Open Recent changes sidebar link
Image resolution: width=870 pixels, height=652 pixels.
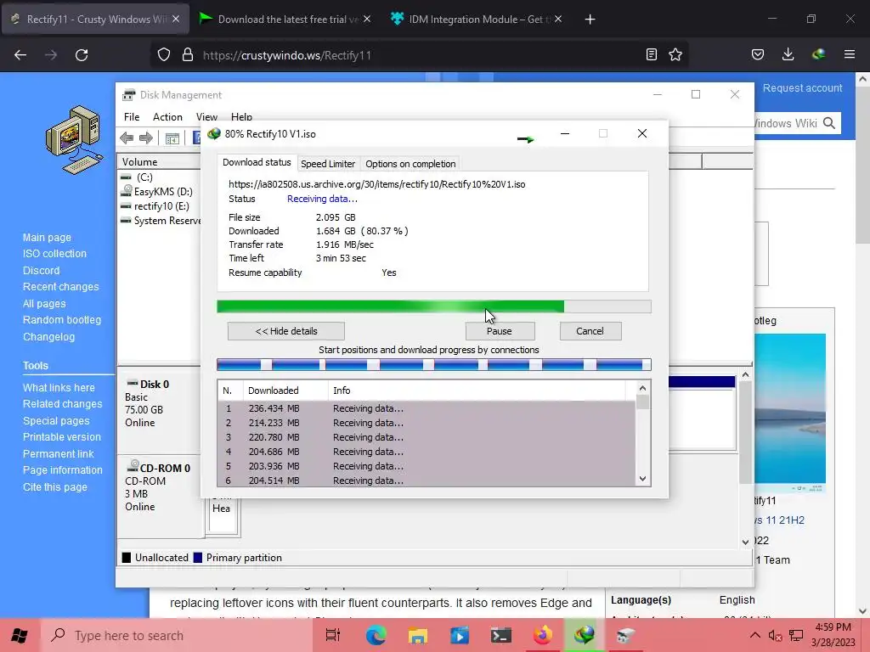(60, 287)
